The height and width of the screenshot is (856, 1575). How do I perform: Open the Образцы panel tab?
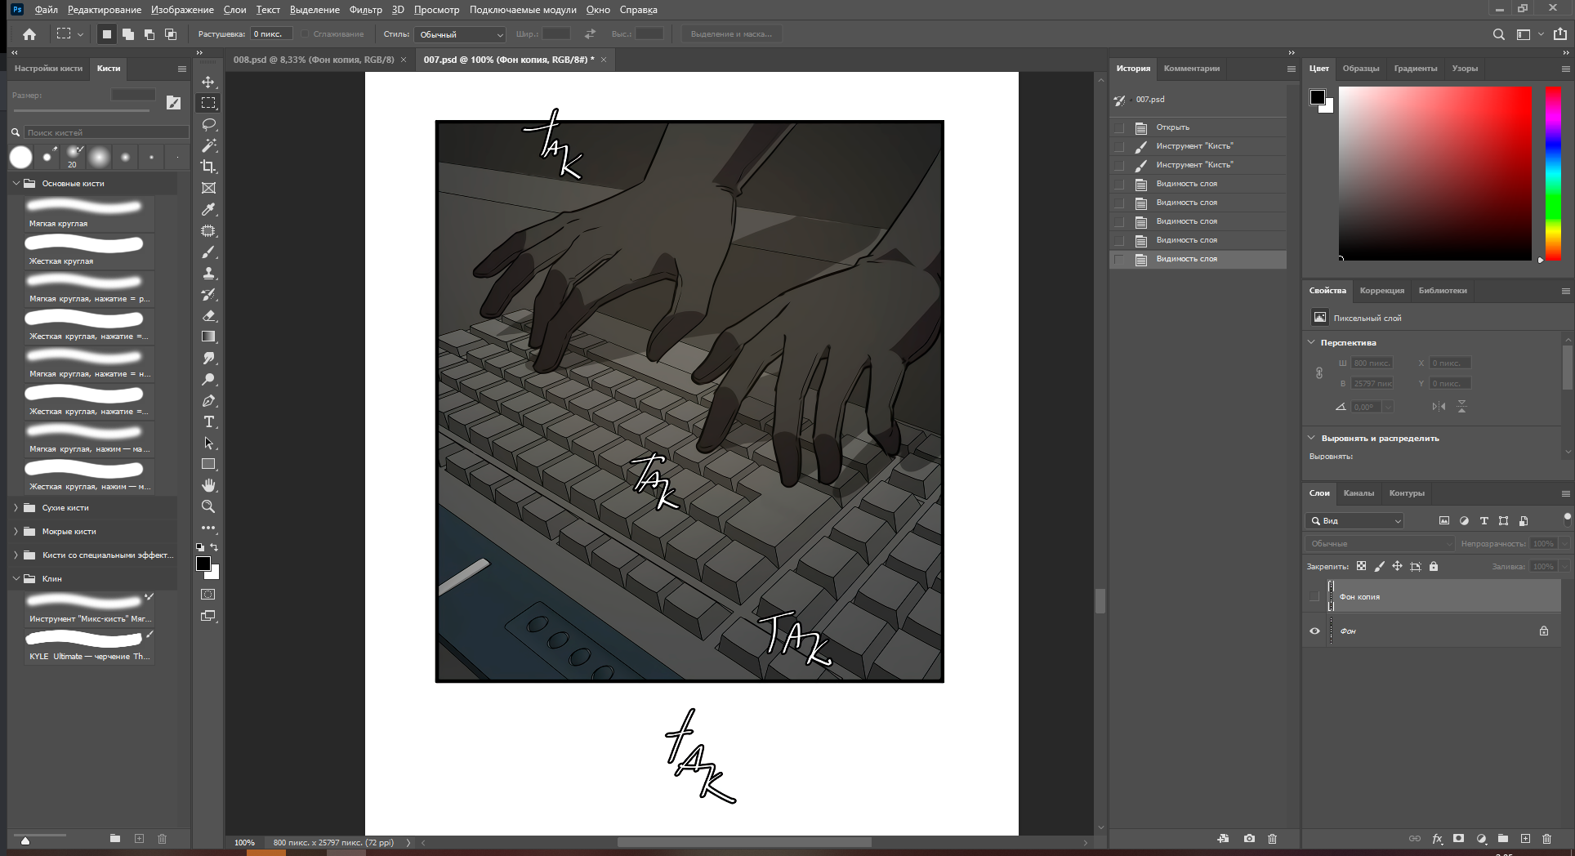(1360, 69)
